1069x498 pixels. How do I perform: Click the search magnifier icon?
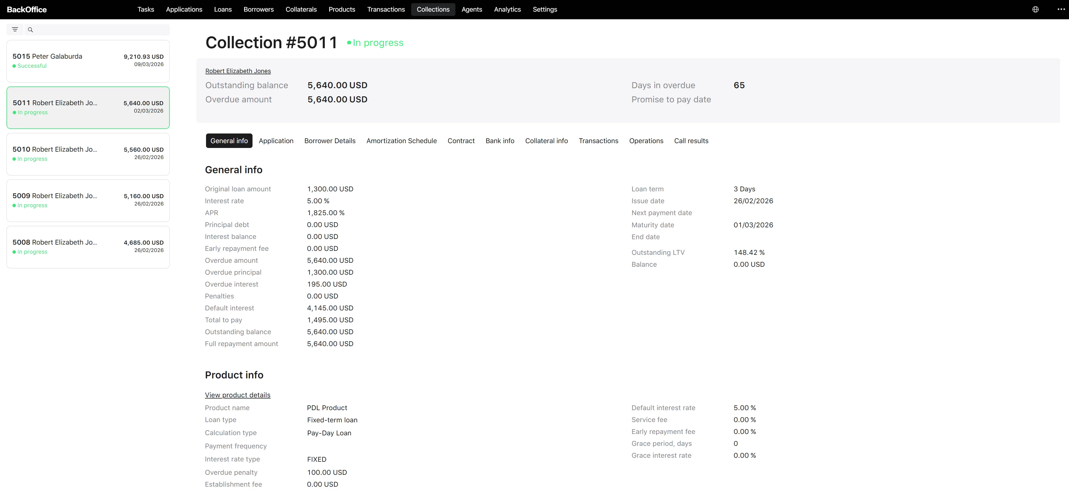tap(30, 29)
